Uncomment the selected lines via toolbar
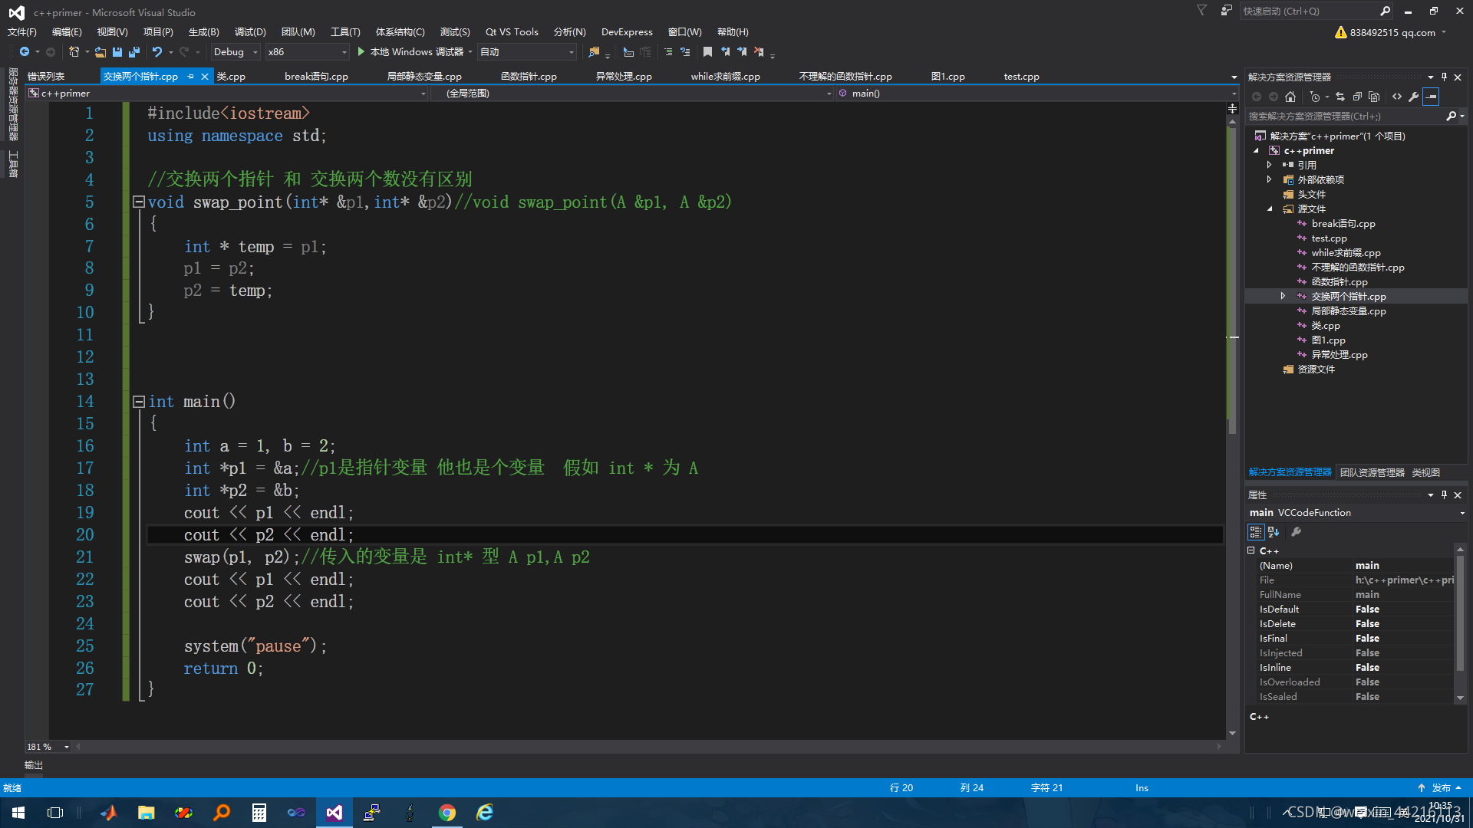 pos(685,51)
